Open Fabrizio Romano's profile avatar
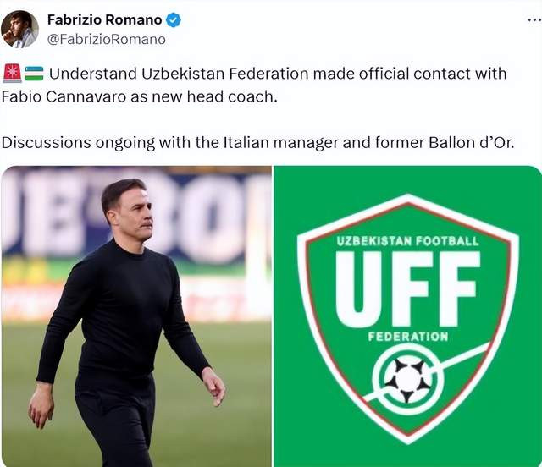Image resolution: width=542 pixels, height=467 pixels. (x=19, y=29)
